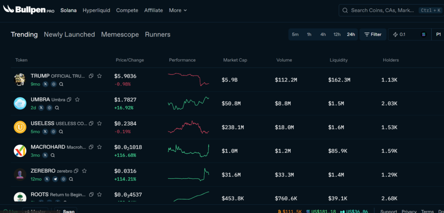Open the Swap button in the bottom bar
This screenshot has height=213, width=444.
click(69, 211)
